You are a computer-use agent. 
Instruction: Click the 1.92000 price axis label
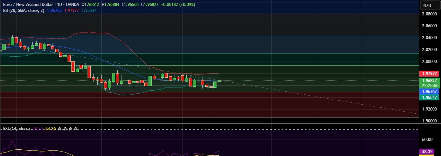pos(429,109)
